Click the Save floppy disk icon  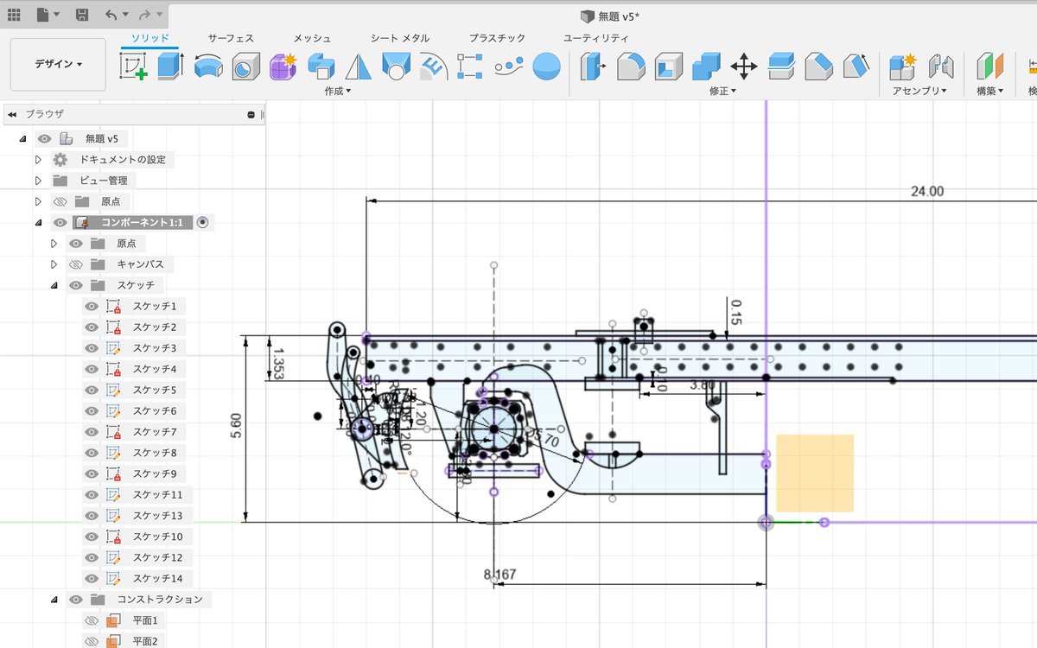pos(81,15)
